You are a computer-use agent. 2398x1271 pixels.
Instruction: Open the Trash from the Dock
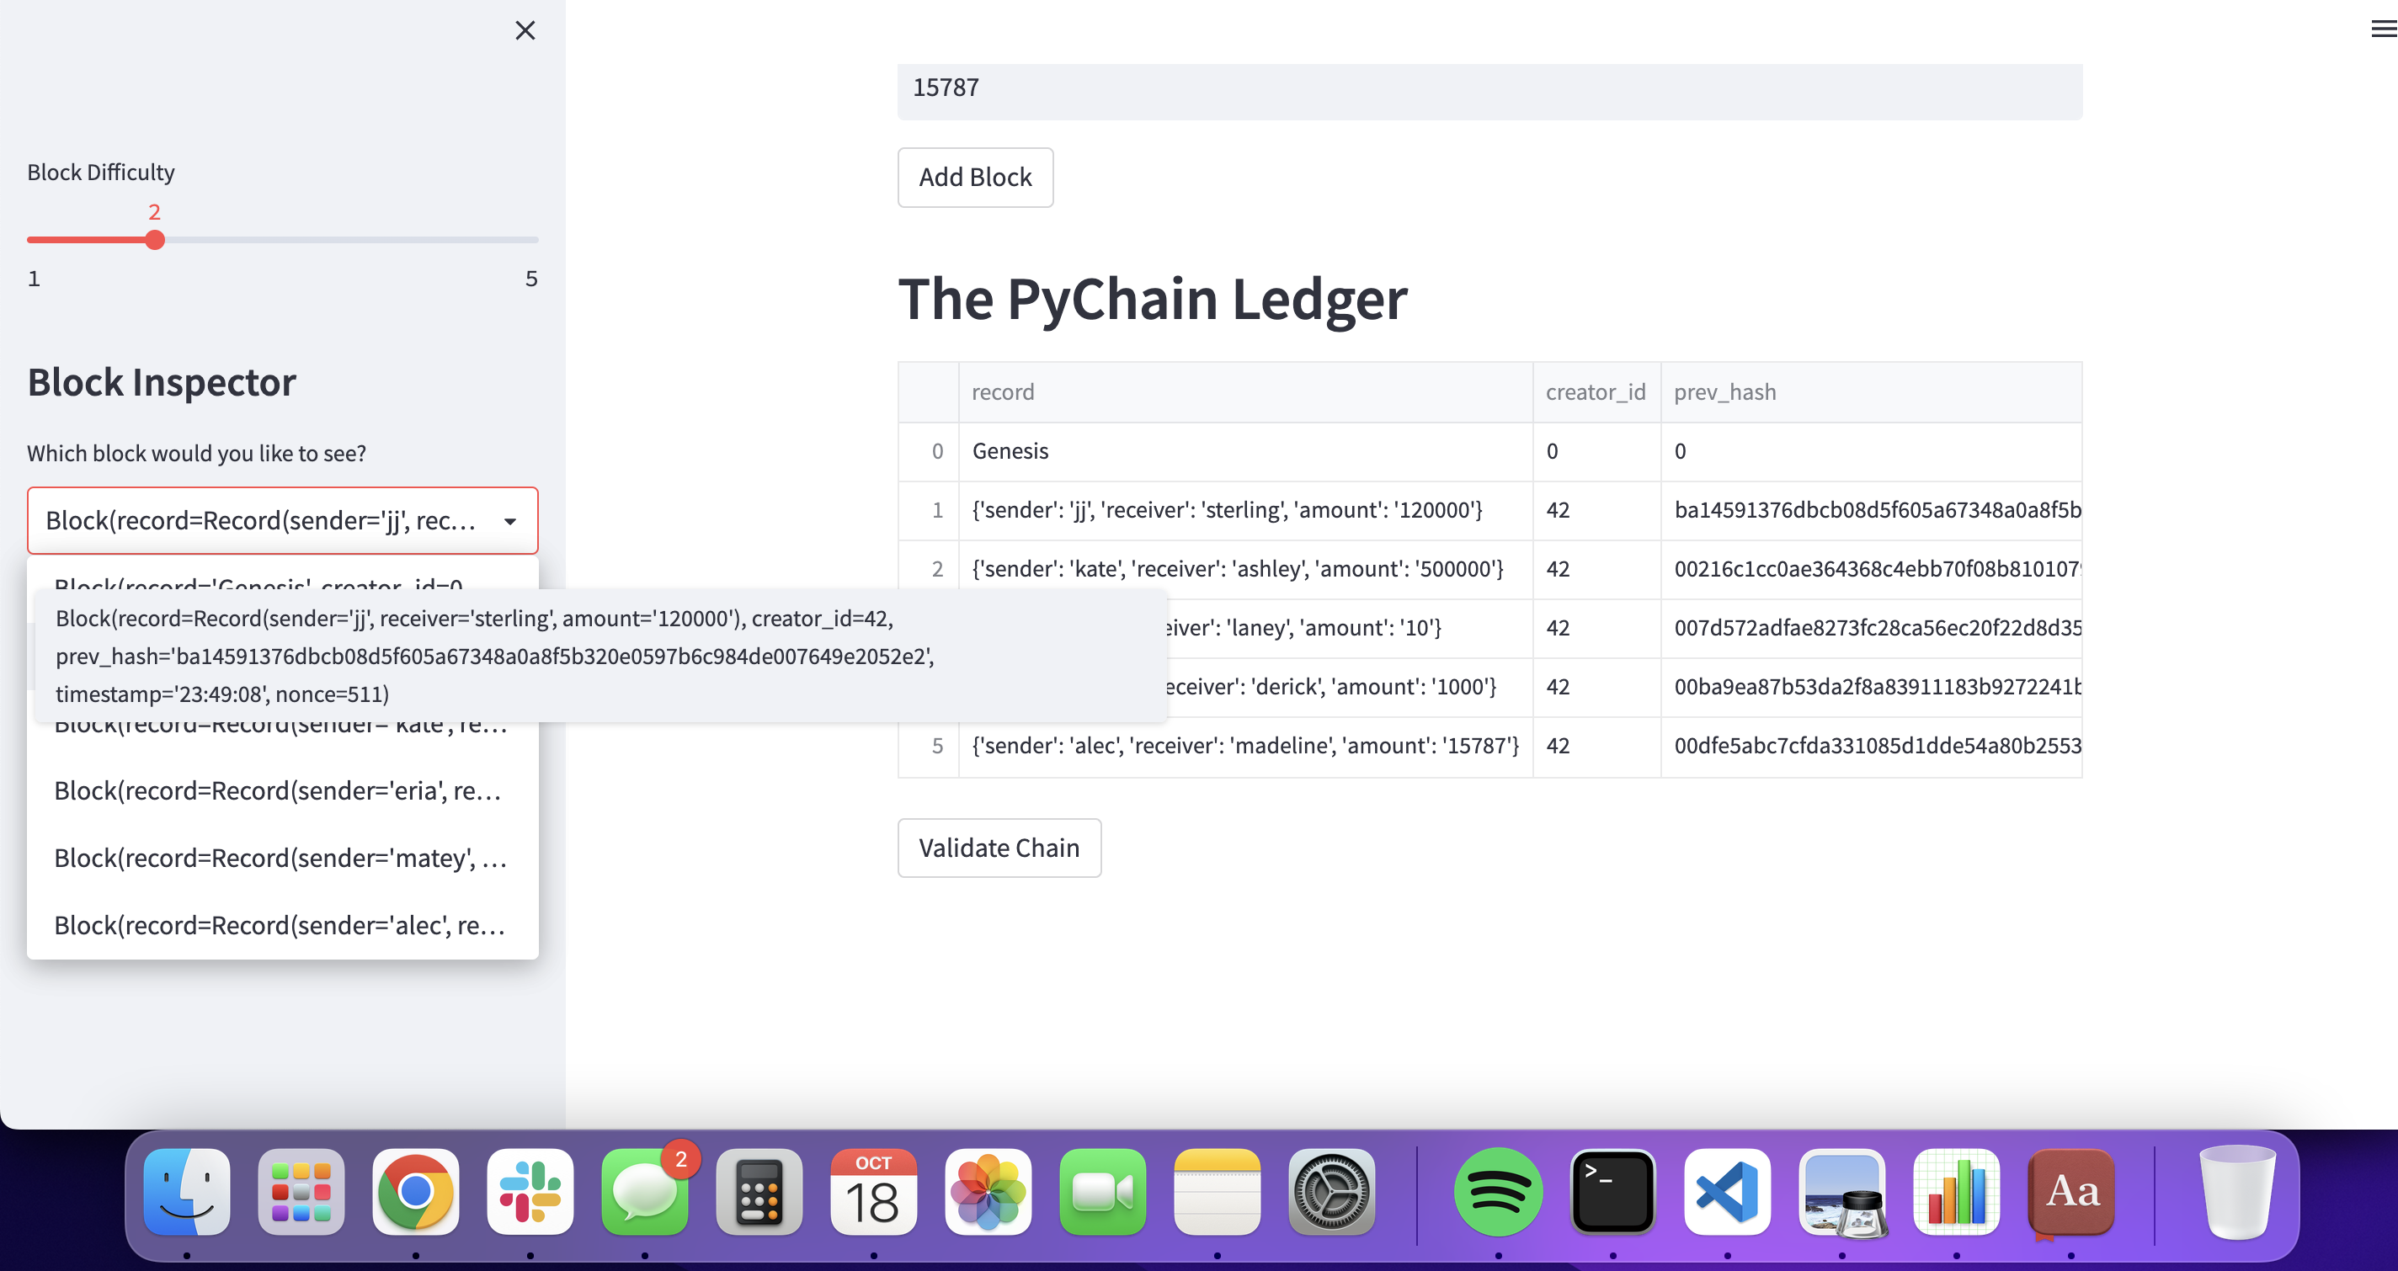tap(2240, 1192)
